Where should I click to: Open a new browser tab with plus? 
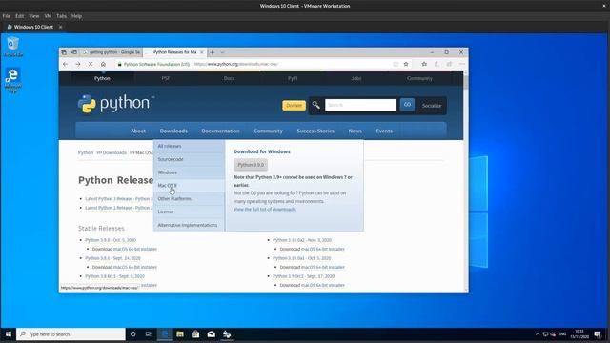pos(213,52)
